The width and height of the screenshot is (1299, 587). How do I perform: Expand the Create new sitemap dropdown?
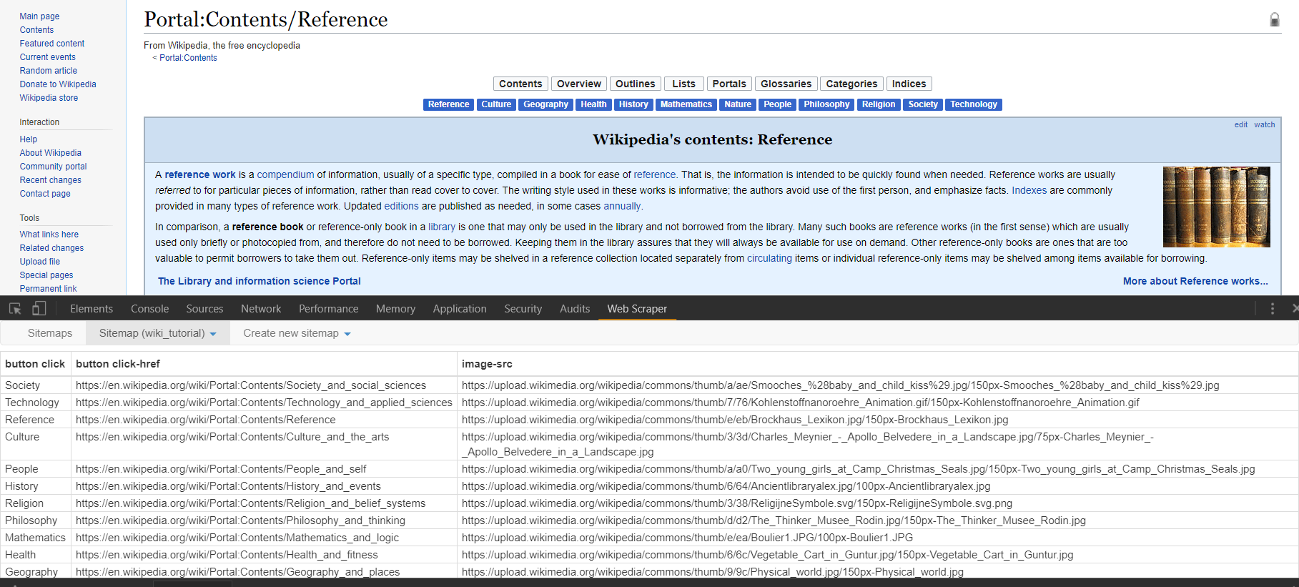297,333
